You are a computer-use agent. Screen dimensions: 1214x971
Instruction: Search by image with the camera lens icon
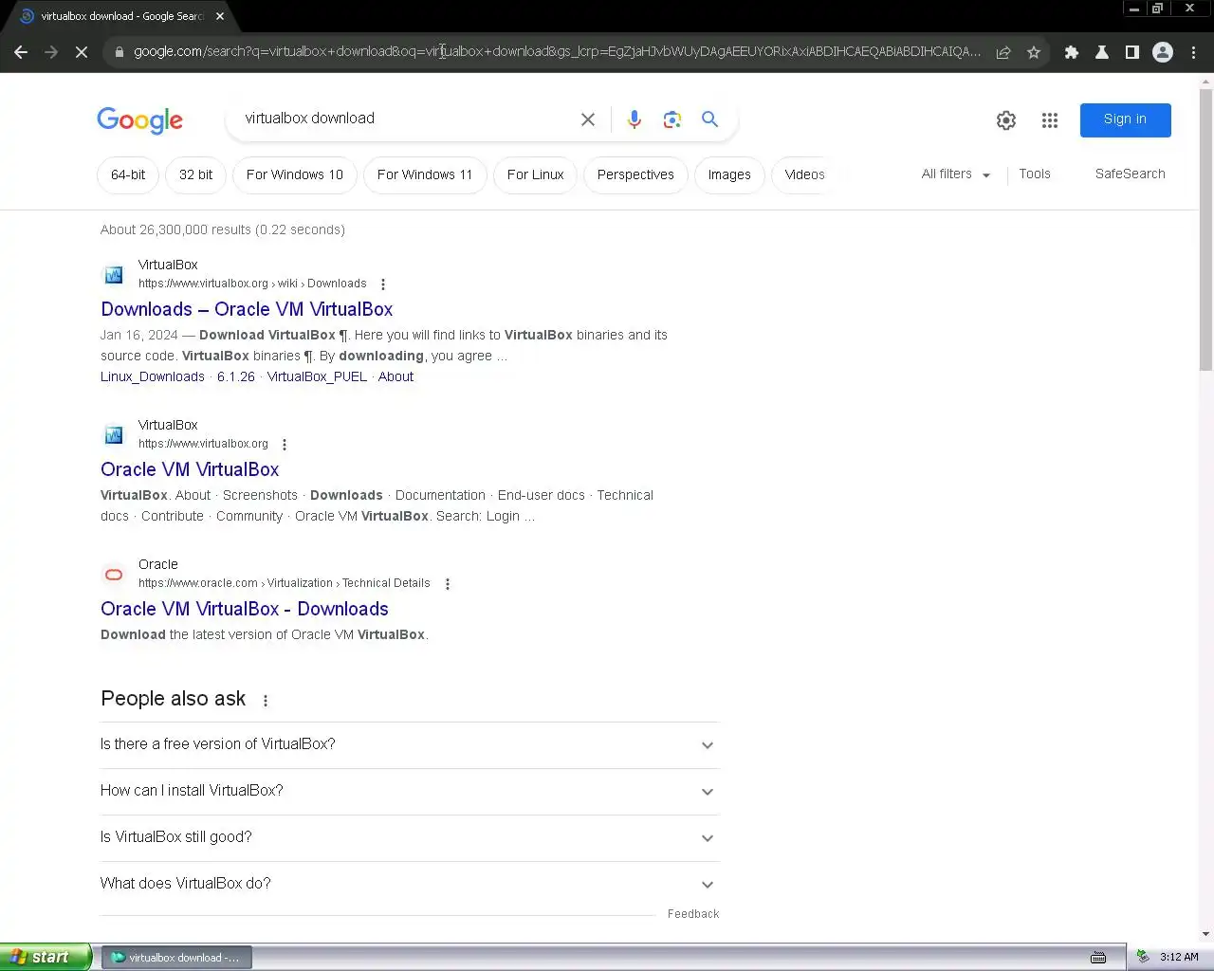pos(672,119)
